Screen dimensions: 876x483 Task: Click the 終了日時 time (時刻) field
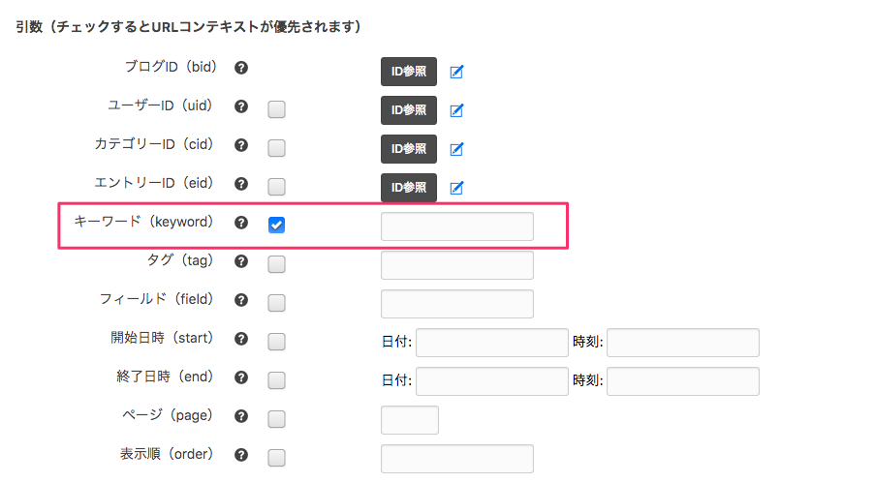pos(682,381)
